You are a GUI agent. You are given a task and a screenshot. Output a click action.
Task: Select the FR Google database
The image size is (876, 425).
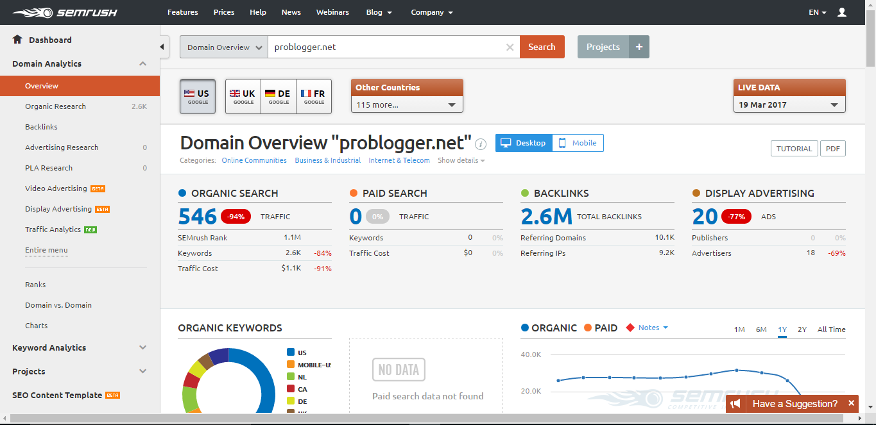click(x=314, y=97)
